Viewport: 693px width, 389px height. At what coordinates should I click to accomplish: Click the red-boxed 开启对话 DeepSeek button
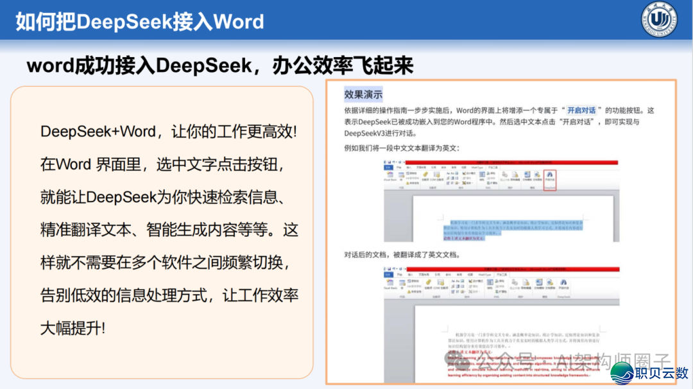[x=549, y=175]
